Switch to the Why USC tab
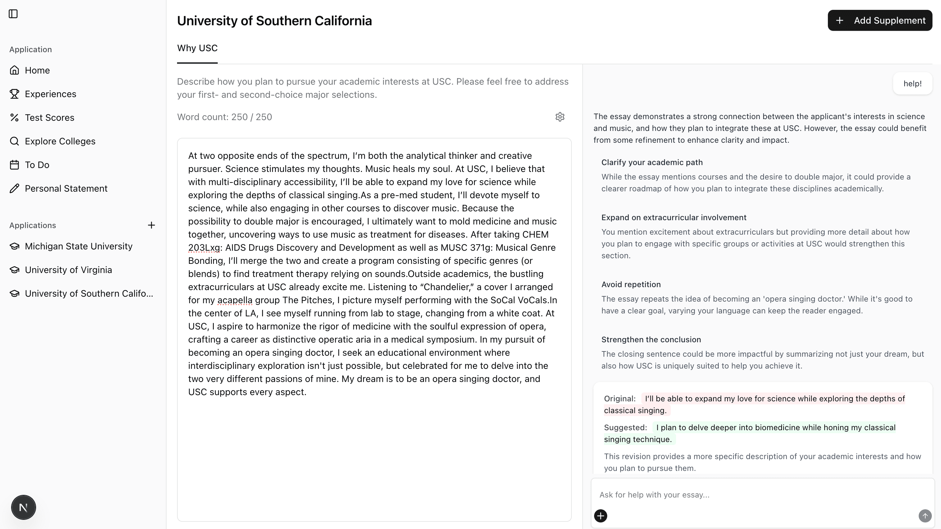This screenshot has height=529, width=941. click(197, 48)
